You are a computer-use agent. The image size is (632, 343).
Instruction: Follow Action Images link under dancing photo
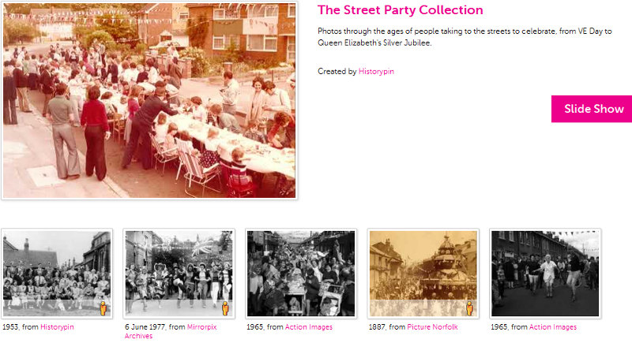[x=553, y=327]
